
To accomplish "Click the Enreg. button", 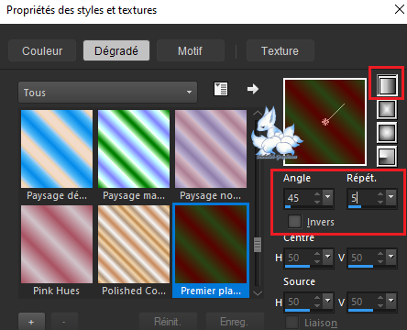I will [x=235, y=322].
